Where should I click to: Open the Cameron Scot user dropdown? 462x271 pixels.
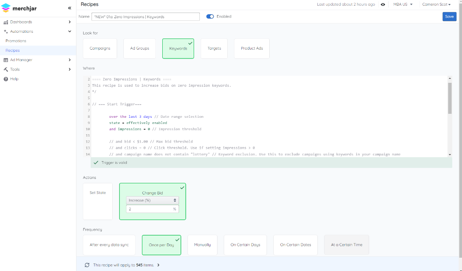pyautogui.click(x=436, y=4)
